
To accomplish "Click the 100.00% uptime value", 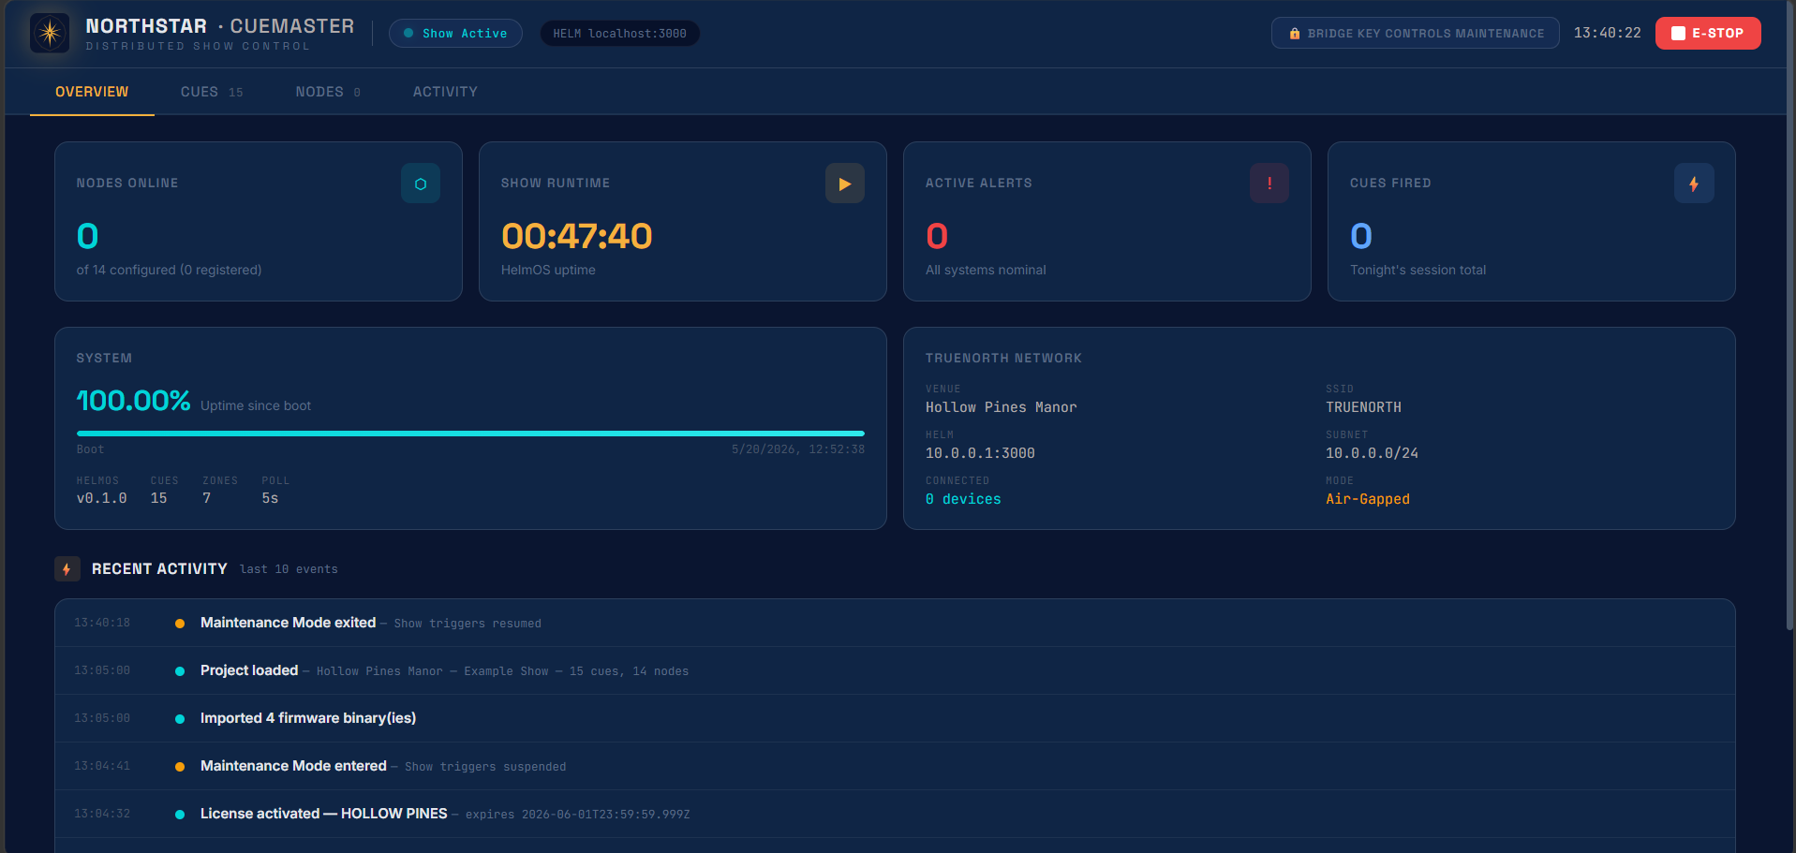I will pyautogui.click(x=133, y=401).
